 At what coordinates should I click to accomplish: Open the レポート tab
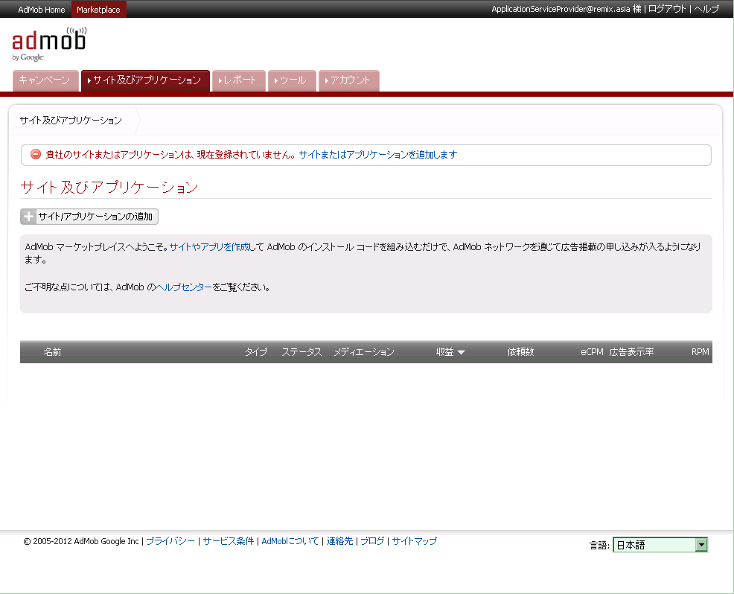tap(239, 80)
